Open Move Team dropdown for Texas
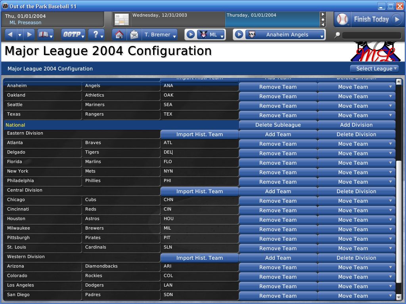406x304 pixels. coord(356,116)
